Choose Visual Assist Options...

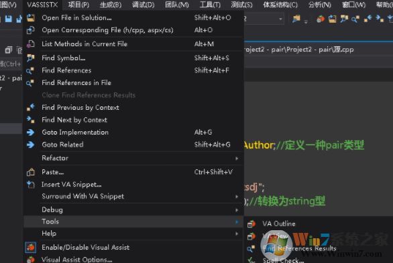pos(133,259)
